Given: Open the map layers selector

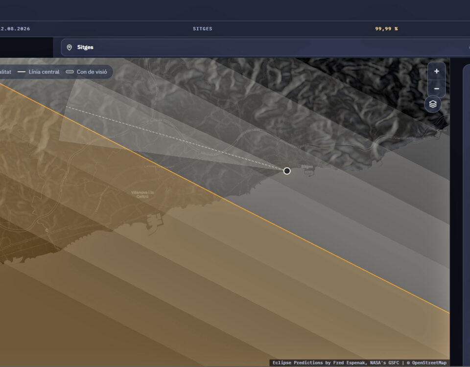Looking at the screenshot, I should point(432,104).
